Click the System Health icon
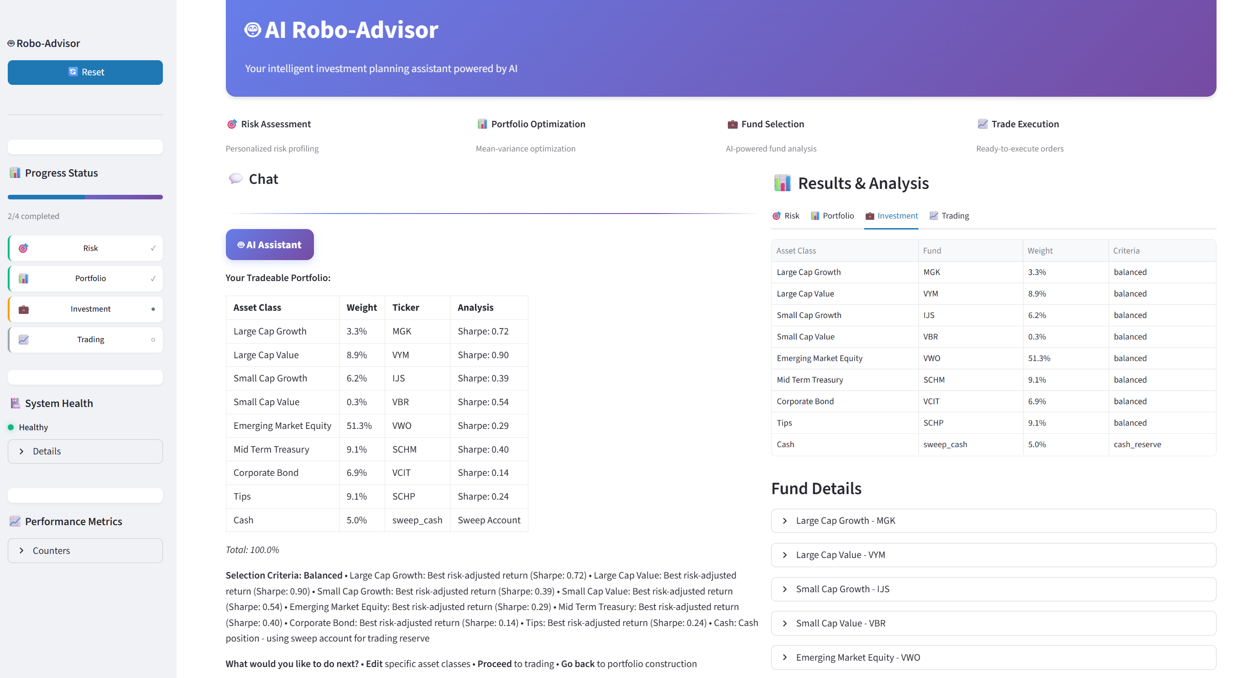The image size is (1248, 678). point(15,403)
